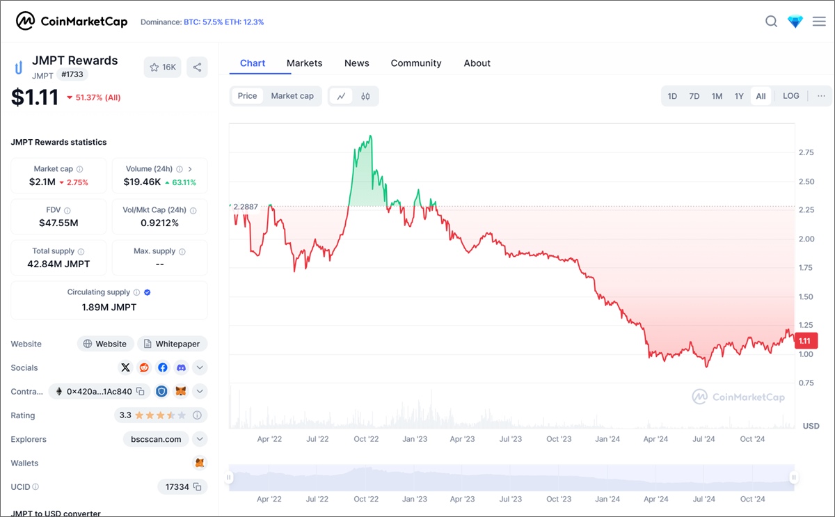Click info icon next to FDV
This screenshot has width=835, height=517.
point(67,210)
